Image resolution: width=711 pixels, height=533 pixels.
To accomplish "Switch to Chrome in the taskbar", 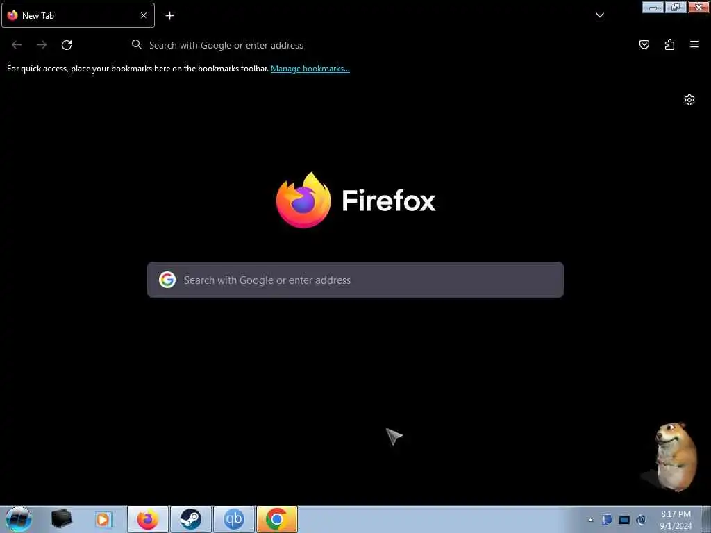I will click(x=277, y=519).
